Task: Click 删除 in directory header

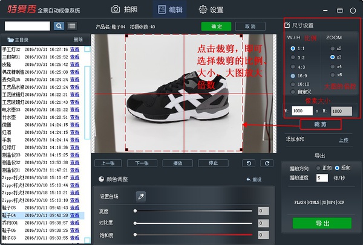Action: (x=78, y=40)
